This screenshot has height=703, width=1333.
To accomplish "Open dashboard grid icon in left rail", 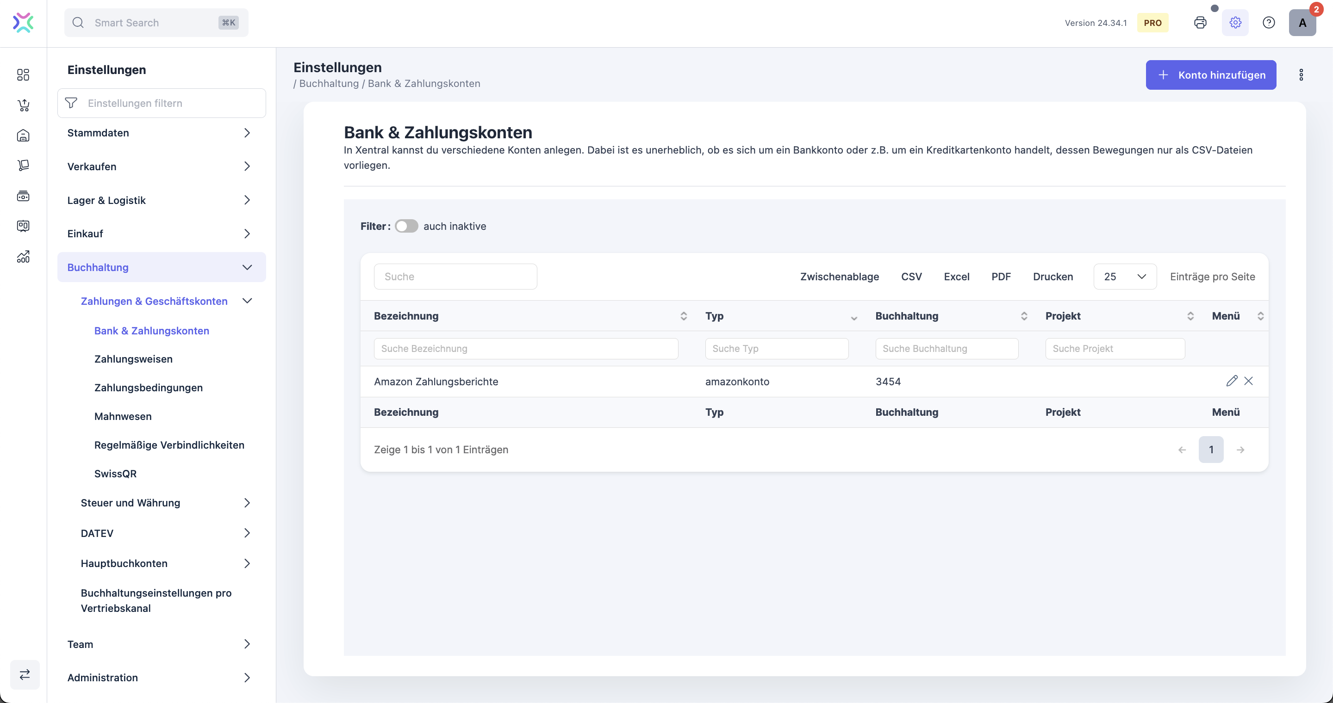I will 23,75.
